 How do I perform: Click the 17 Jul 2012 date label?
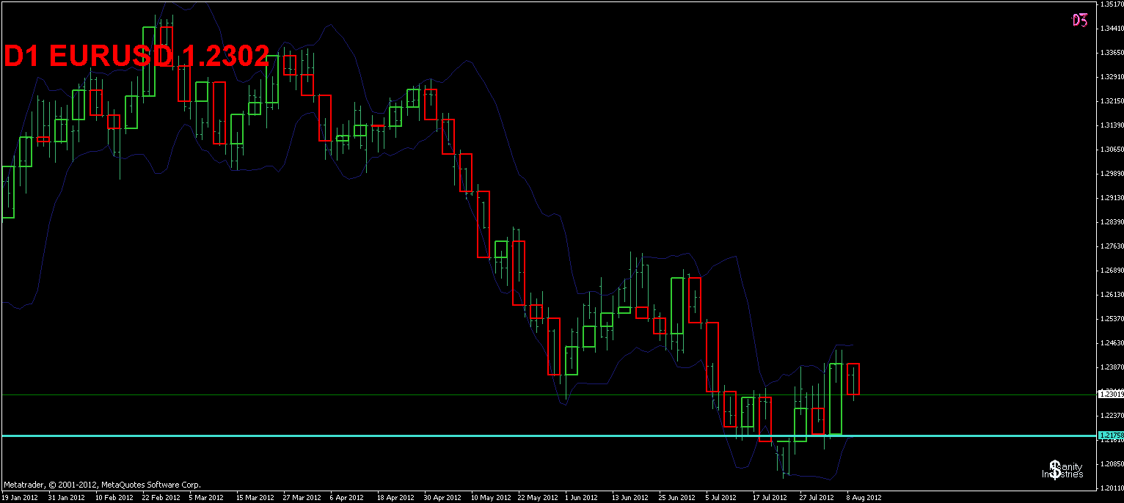point(770,497)
